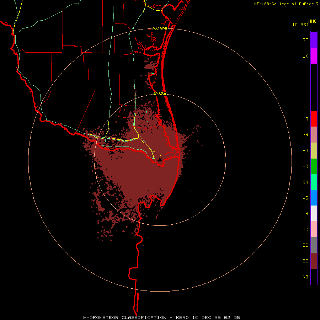Viewport: 320px width, 320px height.
Task: Select the GC gray legend swatch
Action: [314, 245]
